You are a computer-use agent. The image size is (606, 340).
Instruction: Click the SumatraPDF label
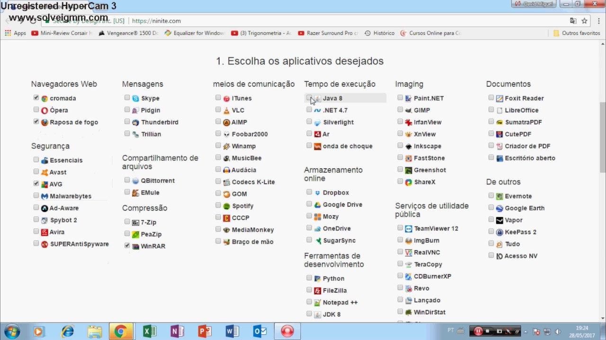pos(523,122)
